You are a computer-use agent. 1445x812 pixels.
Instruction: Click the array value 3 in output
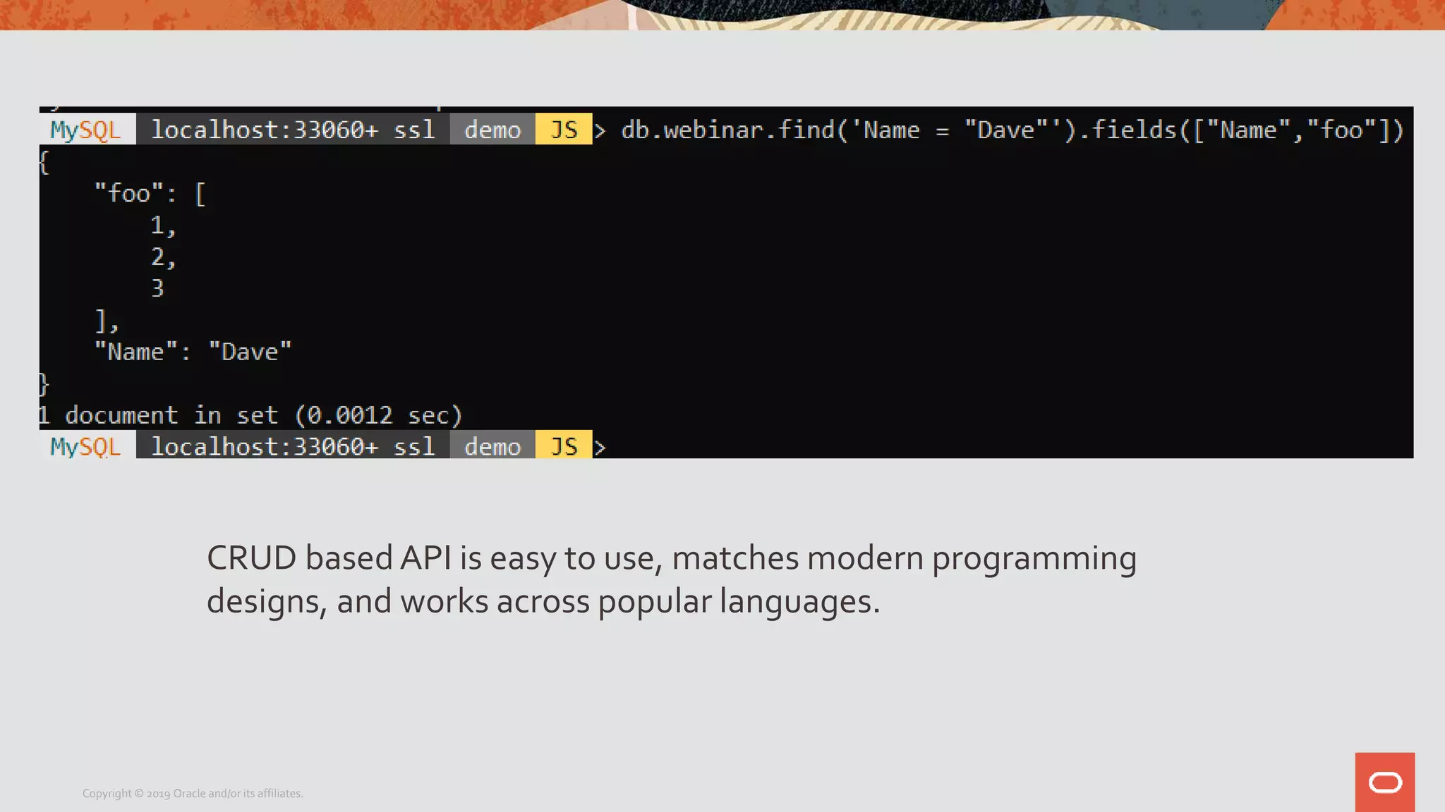click(157, 288)
